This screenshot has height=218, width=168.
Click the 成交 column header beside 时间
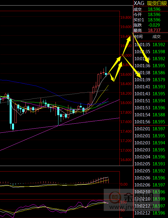[x=157, y=37]
